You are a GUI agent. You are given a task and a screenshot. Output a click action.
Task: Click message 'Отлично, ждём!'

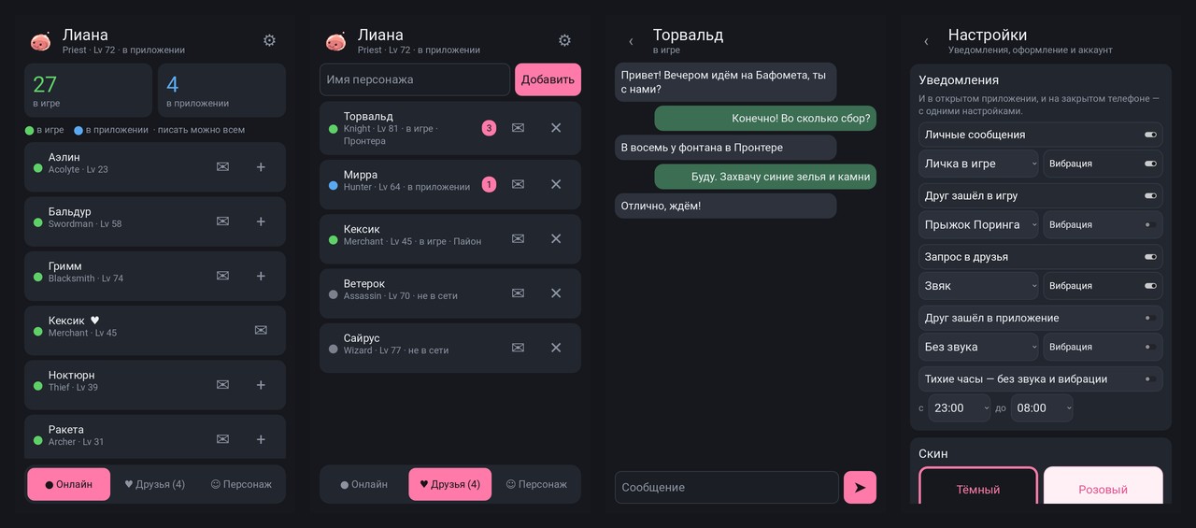click(x=725, y=206)
